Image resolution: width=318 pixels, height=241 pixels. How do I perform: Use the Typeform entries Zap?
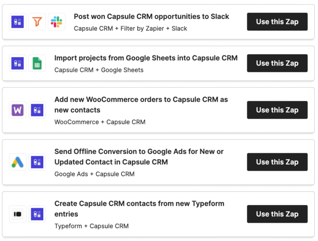(277, 214)
